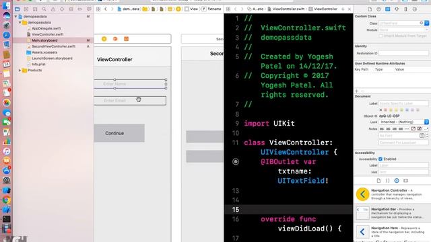
Task: Go back in assistant editor history
Action: pyautogui.click(x=236, y=9)
